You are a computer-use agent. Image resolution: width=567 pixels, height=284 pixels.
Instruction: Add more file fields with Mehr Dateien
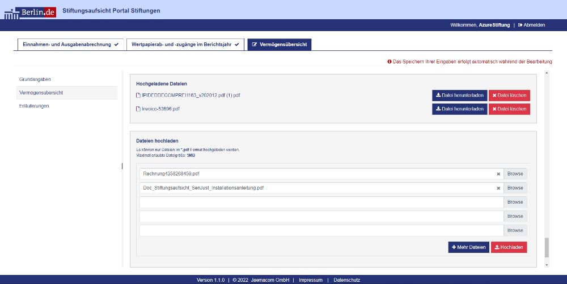pos(468,247)
